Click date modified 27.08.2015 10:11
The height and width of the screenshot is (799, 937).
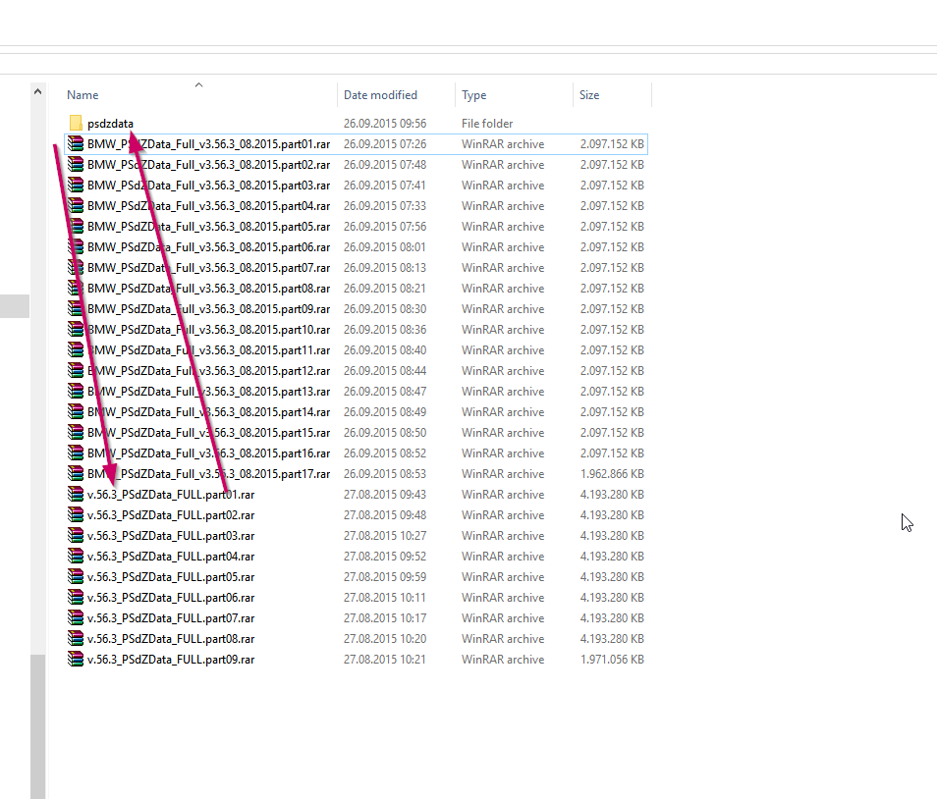coord(385,597)
